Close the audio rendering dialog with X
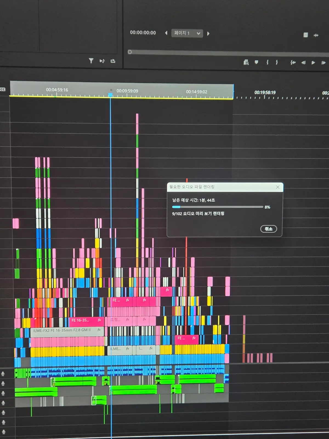Viewport: 329px width, 439px height. [x=278, y=187]
